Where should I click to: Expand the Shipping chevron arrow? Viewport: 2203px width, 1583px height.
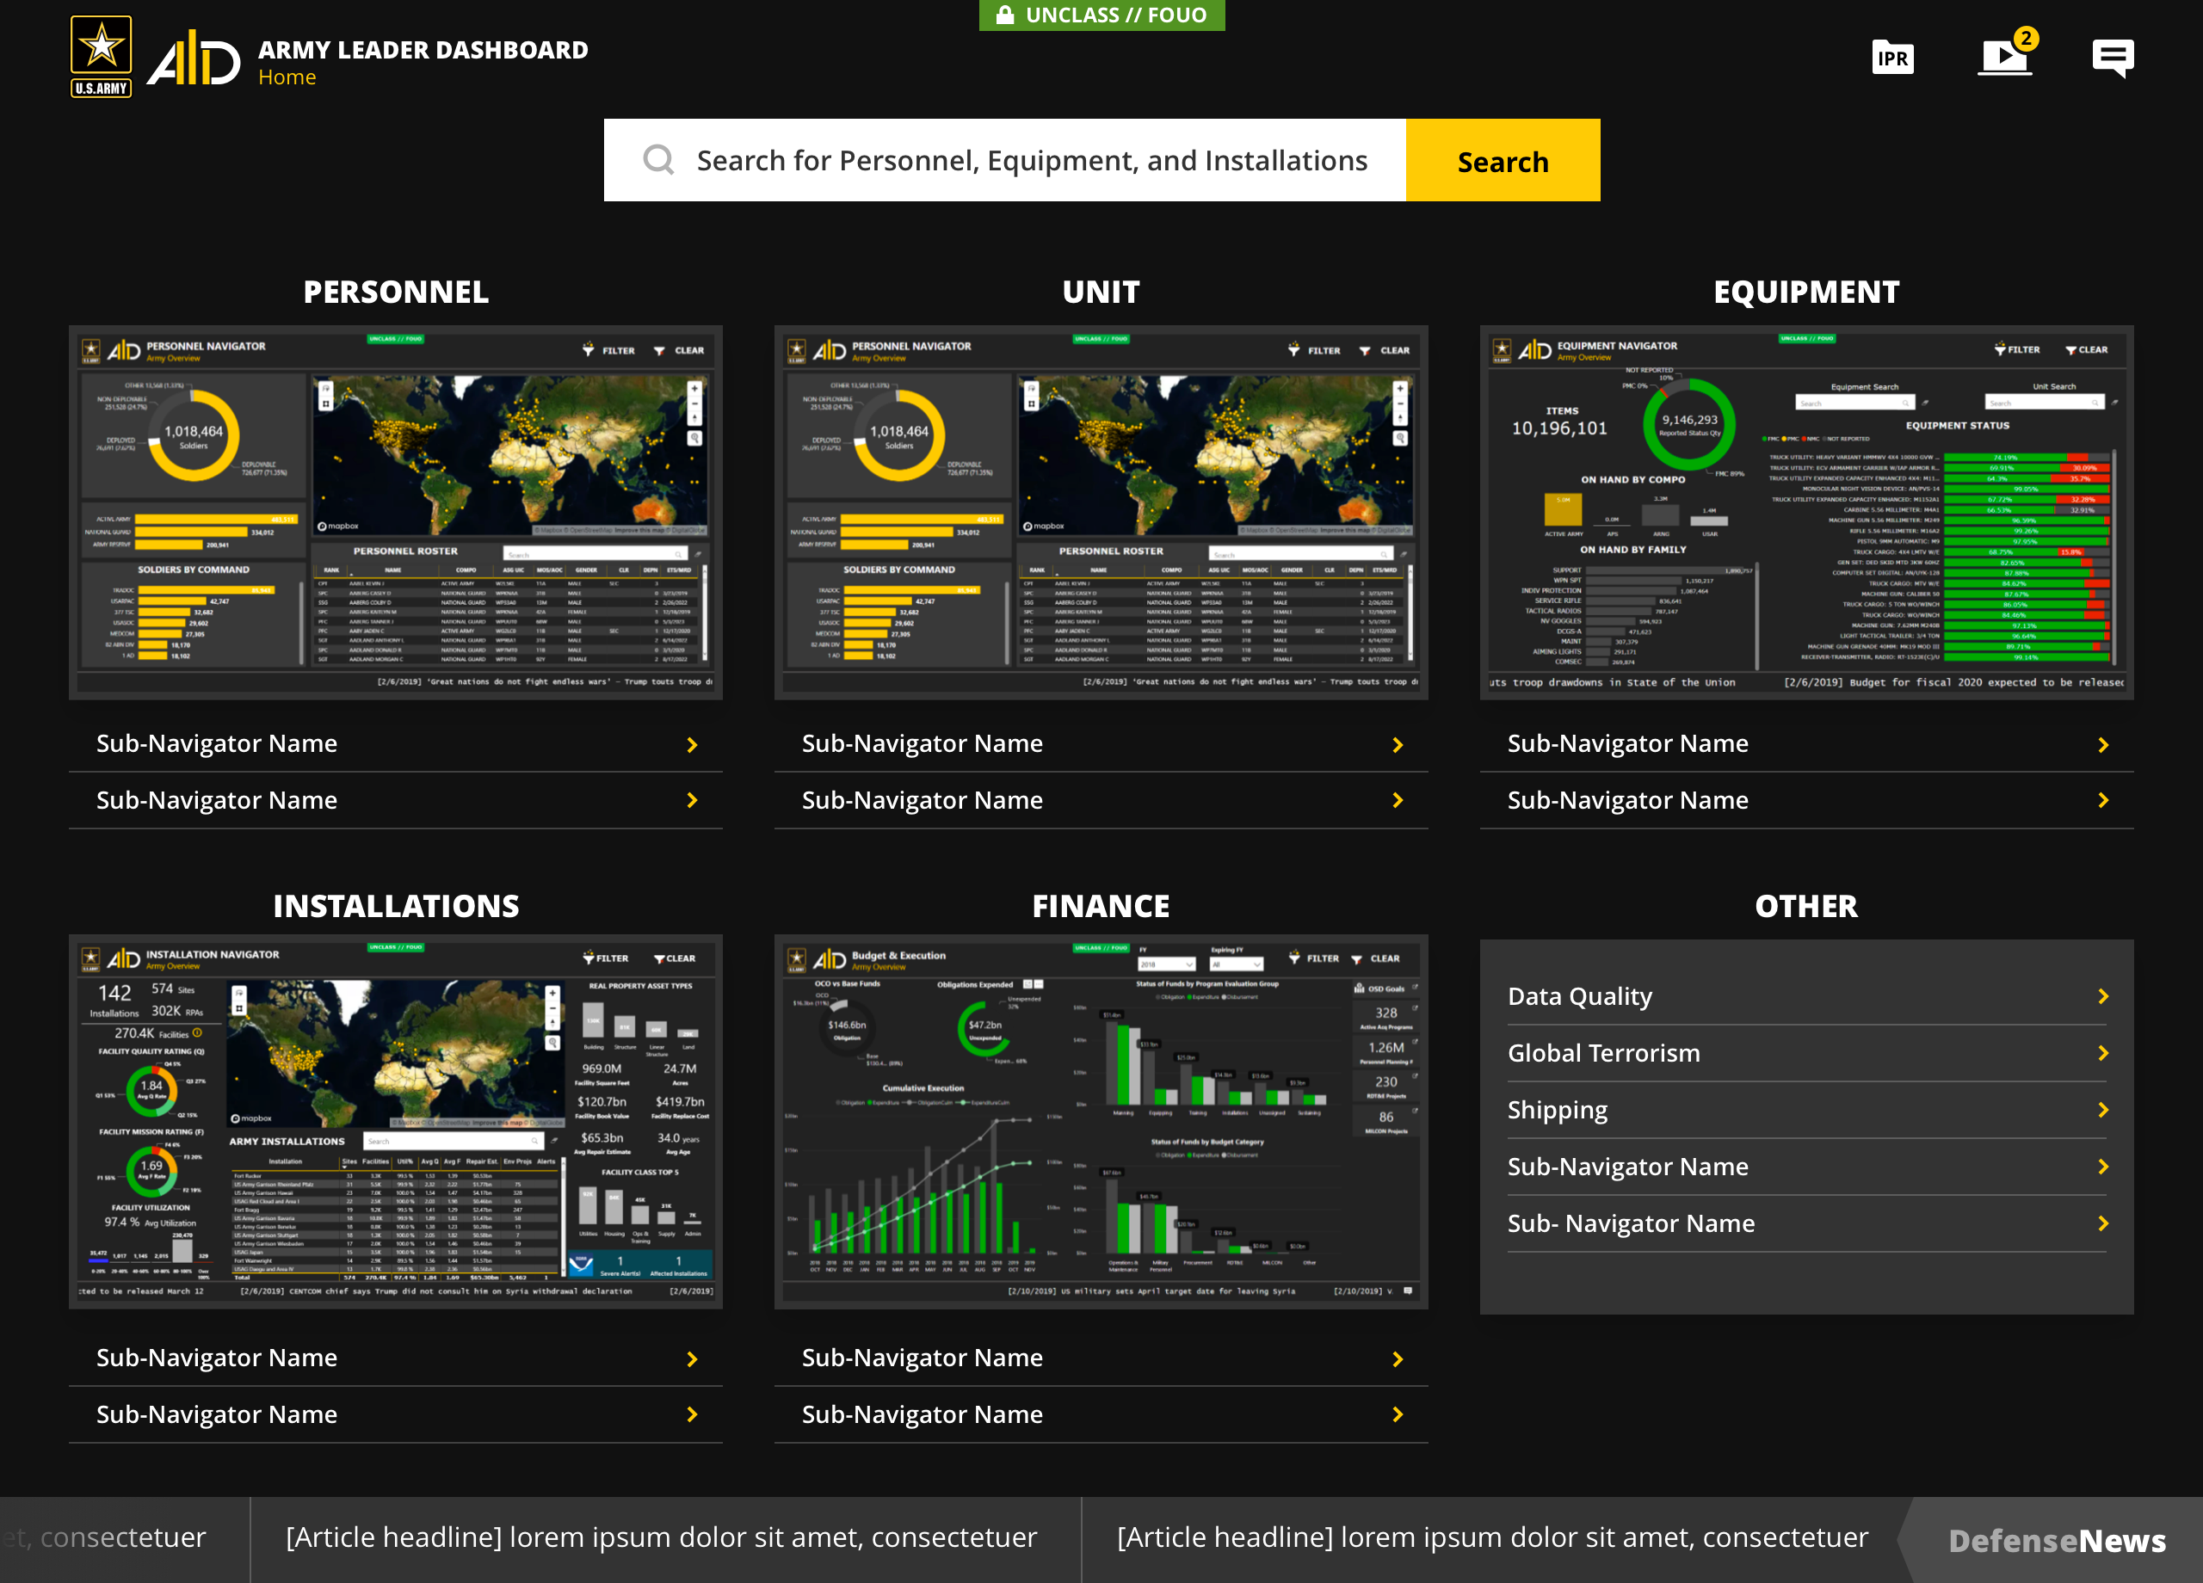pos(2103,1110)
